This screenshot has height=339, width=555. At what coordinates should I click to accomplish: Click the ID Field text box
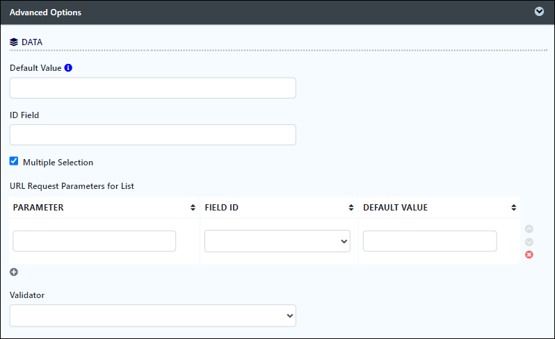(152, 135)
